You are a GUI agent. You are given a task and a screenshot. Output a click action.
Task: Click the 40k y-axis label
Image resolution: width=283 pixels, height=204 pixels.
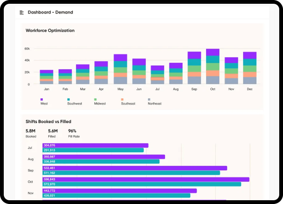27,60
